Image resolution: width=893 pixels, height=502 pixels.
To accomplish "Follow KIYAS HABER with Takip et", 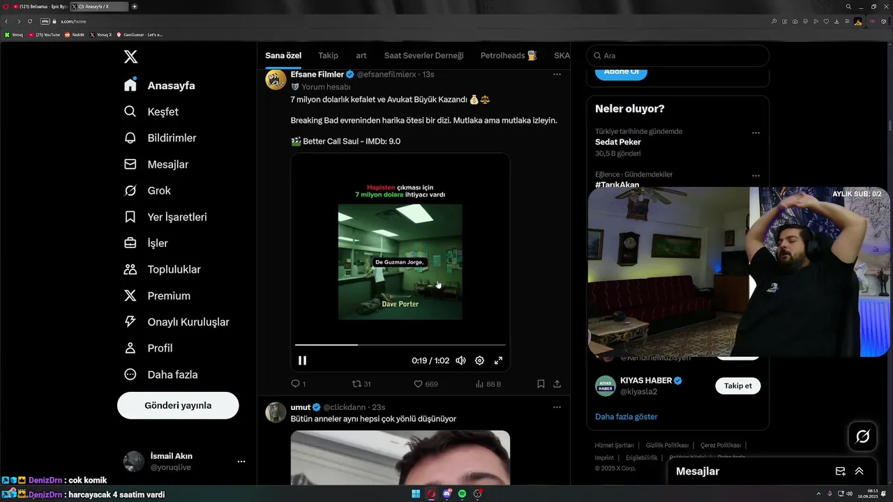I will (738, 386).
